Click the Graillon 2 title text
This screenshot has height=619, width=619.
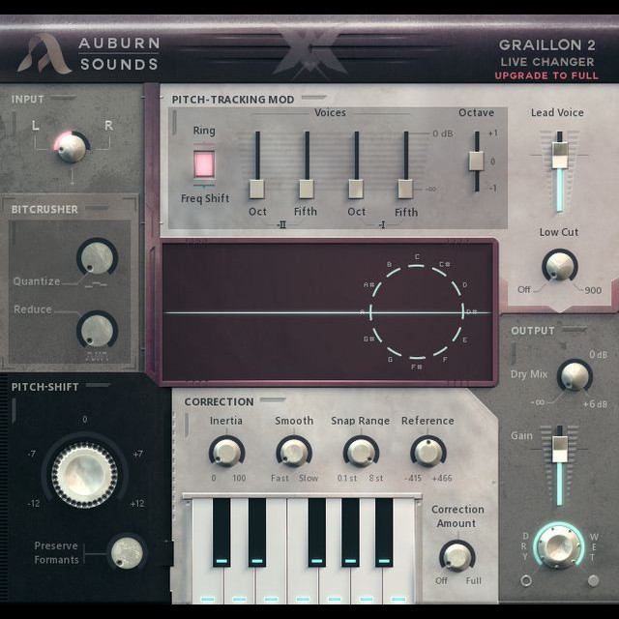(547, 45)
